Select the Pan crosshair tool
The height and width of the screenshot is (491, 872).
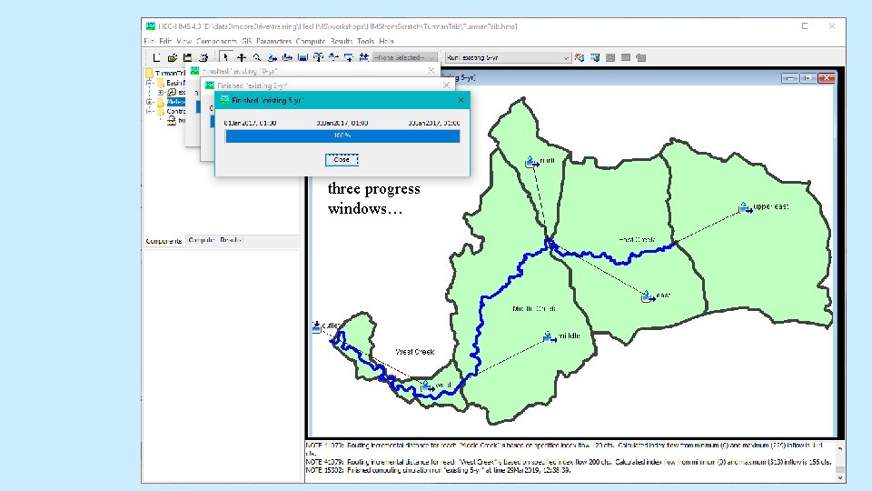pos(242,57)
